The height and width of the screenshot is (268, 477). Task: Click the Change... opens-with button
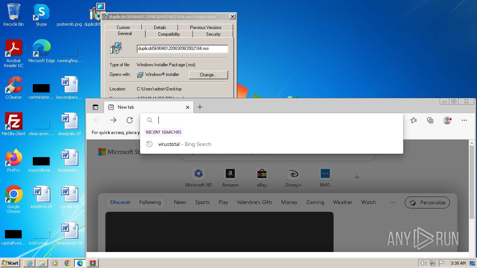click(x=208, y=75)
